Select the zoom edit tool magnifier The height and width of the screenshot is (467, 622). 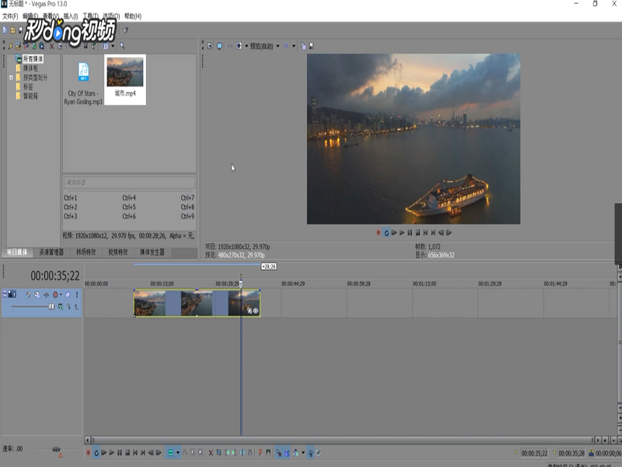201,453
